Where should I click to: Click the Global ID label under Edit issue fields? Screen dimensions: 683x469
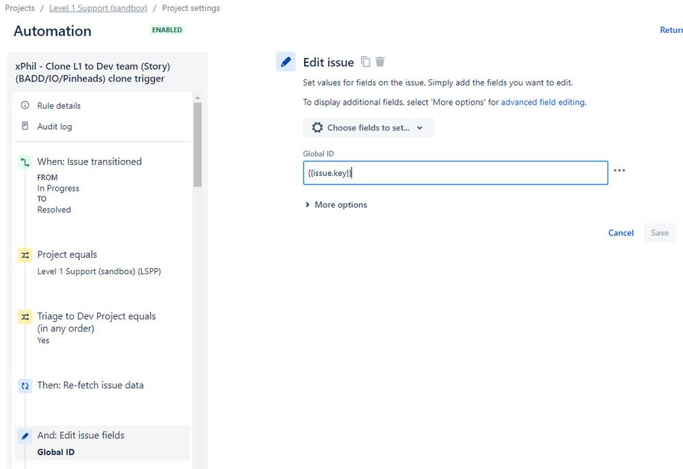(x=56, y=452)
